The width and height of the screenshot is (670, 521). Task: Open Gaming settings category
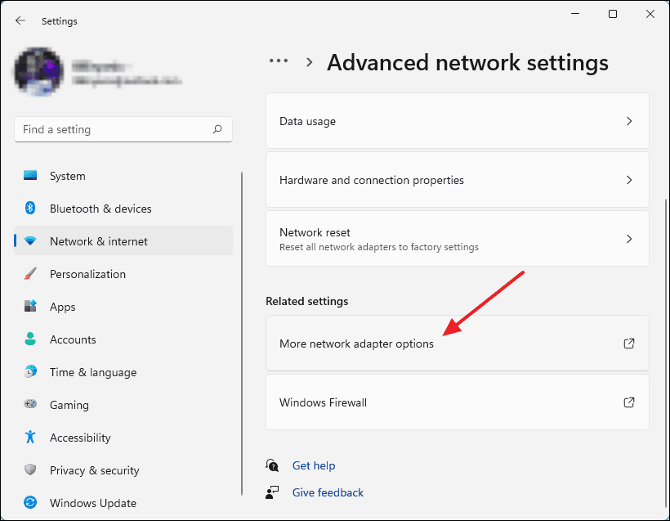coord(123,405)
